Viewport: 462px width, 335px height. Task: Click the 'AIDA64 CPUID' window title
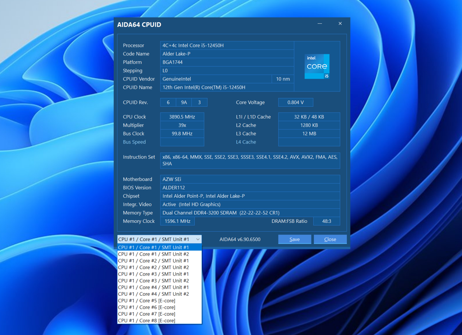coord(139,25)
